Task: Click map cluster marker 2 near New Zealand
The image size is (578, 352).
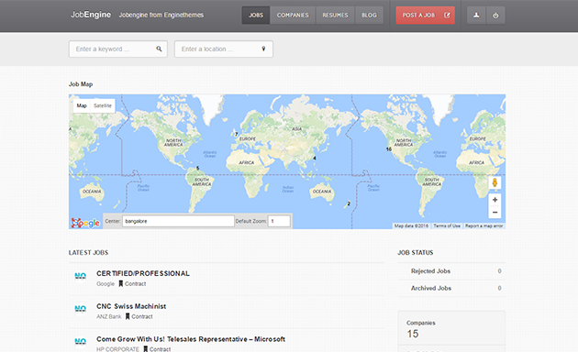Action: coord(349,203)
